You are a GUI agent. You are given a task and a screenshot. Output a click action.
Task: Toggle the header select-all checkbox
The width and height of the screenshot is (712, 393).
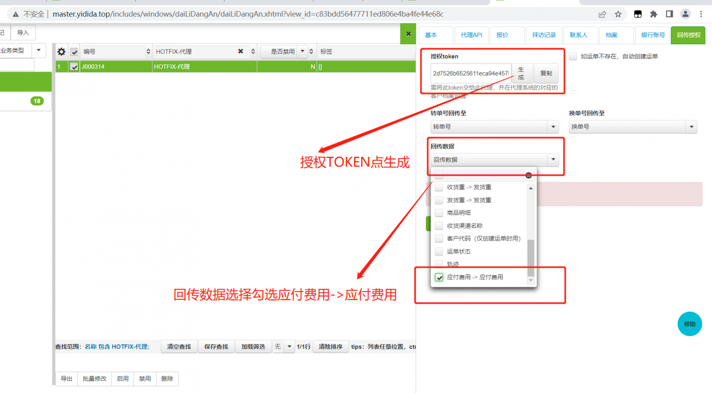(x=74, y=51)
